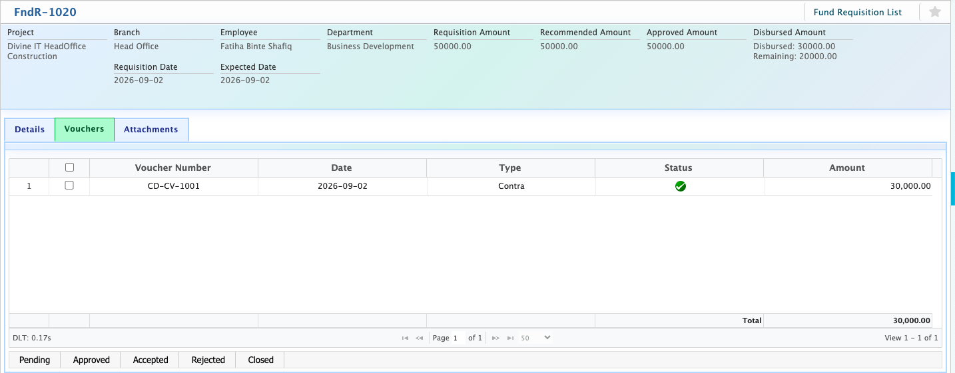Click the View 1 - 1 of 1 text

coord(911,338)
